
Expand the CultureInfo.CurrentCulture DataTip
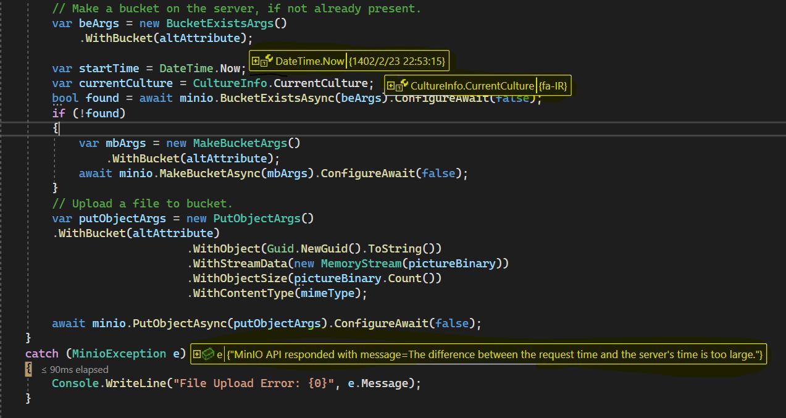coord(391,86)
